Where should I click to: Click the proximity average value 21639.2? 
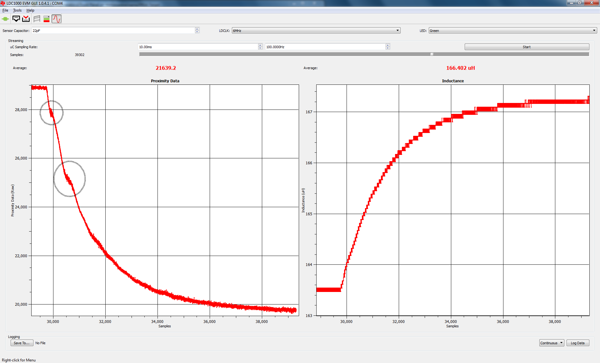point(166,68)
